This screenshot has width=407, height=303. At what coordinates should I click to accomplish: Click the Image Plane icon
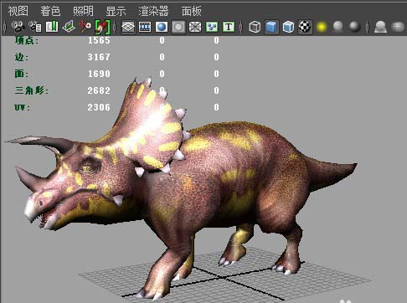point(69,27)
